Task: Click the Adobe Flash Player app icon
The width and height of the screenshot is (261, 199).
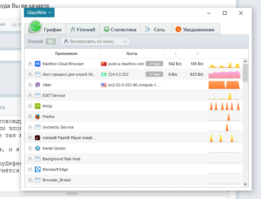Action: click(x=38, y=138)
